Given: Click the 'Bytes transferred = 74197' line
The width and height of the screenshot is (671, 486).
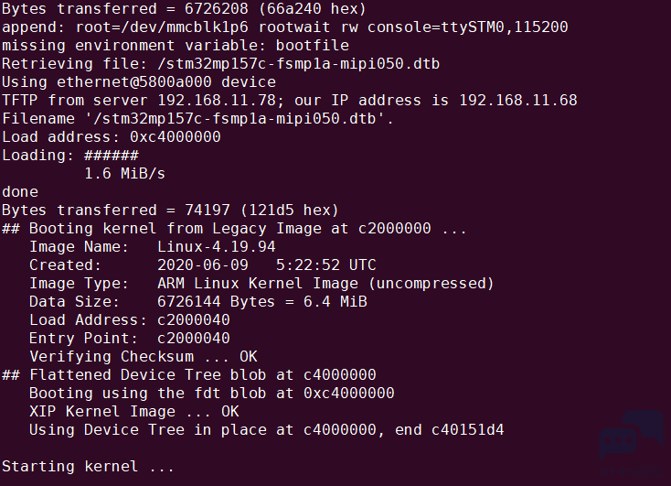Looking at the screenshot, I should click(170, 210).
